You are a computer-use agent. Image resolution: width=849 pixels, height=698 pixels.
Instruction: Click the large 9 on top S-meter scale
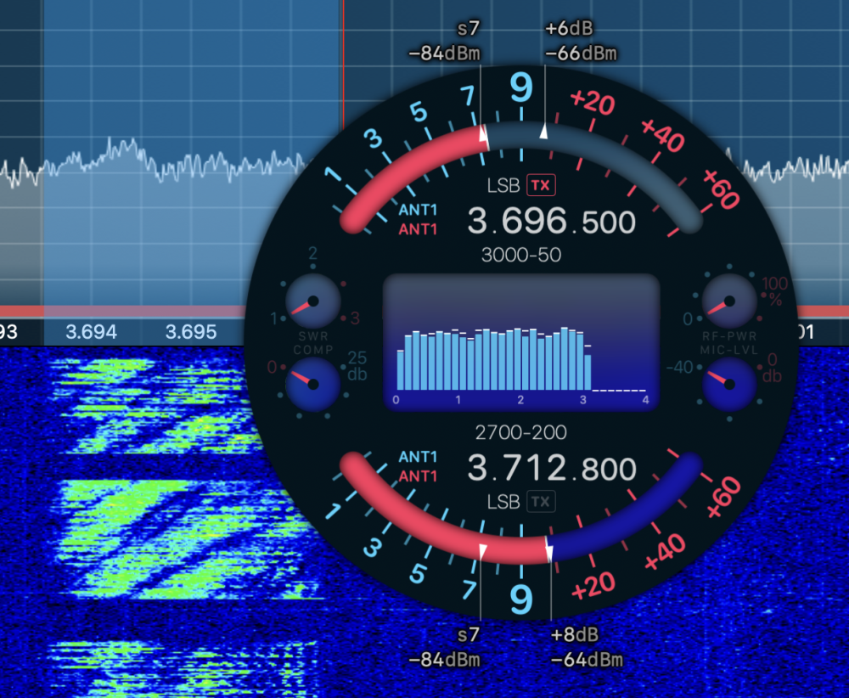click(x=521, y=87)
